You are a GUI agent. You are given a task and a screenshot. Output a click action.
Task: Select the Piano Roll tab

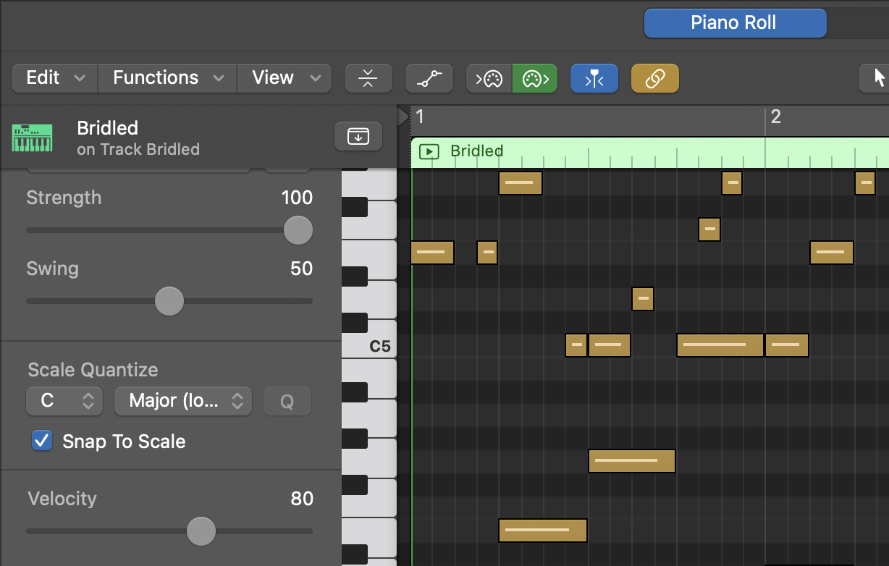(x=734, y=22)
